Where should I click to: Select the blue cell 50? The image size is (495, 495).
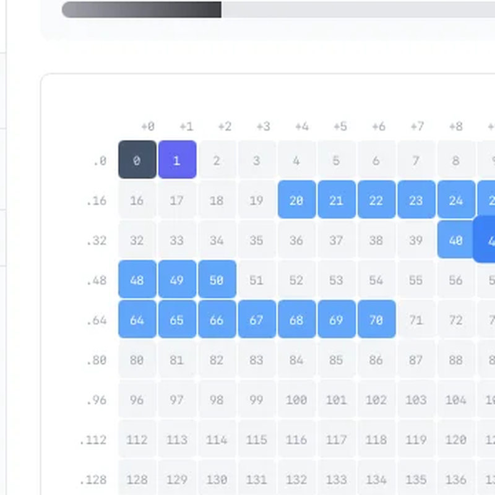[x=217, y=280]
